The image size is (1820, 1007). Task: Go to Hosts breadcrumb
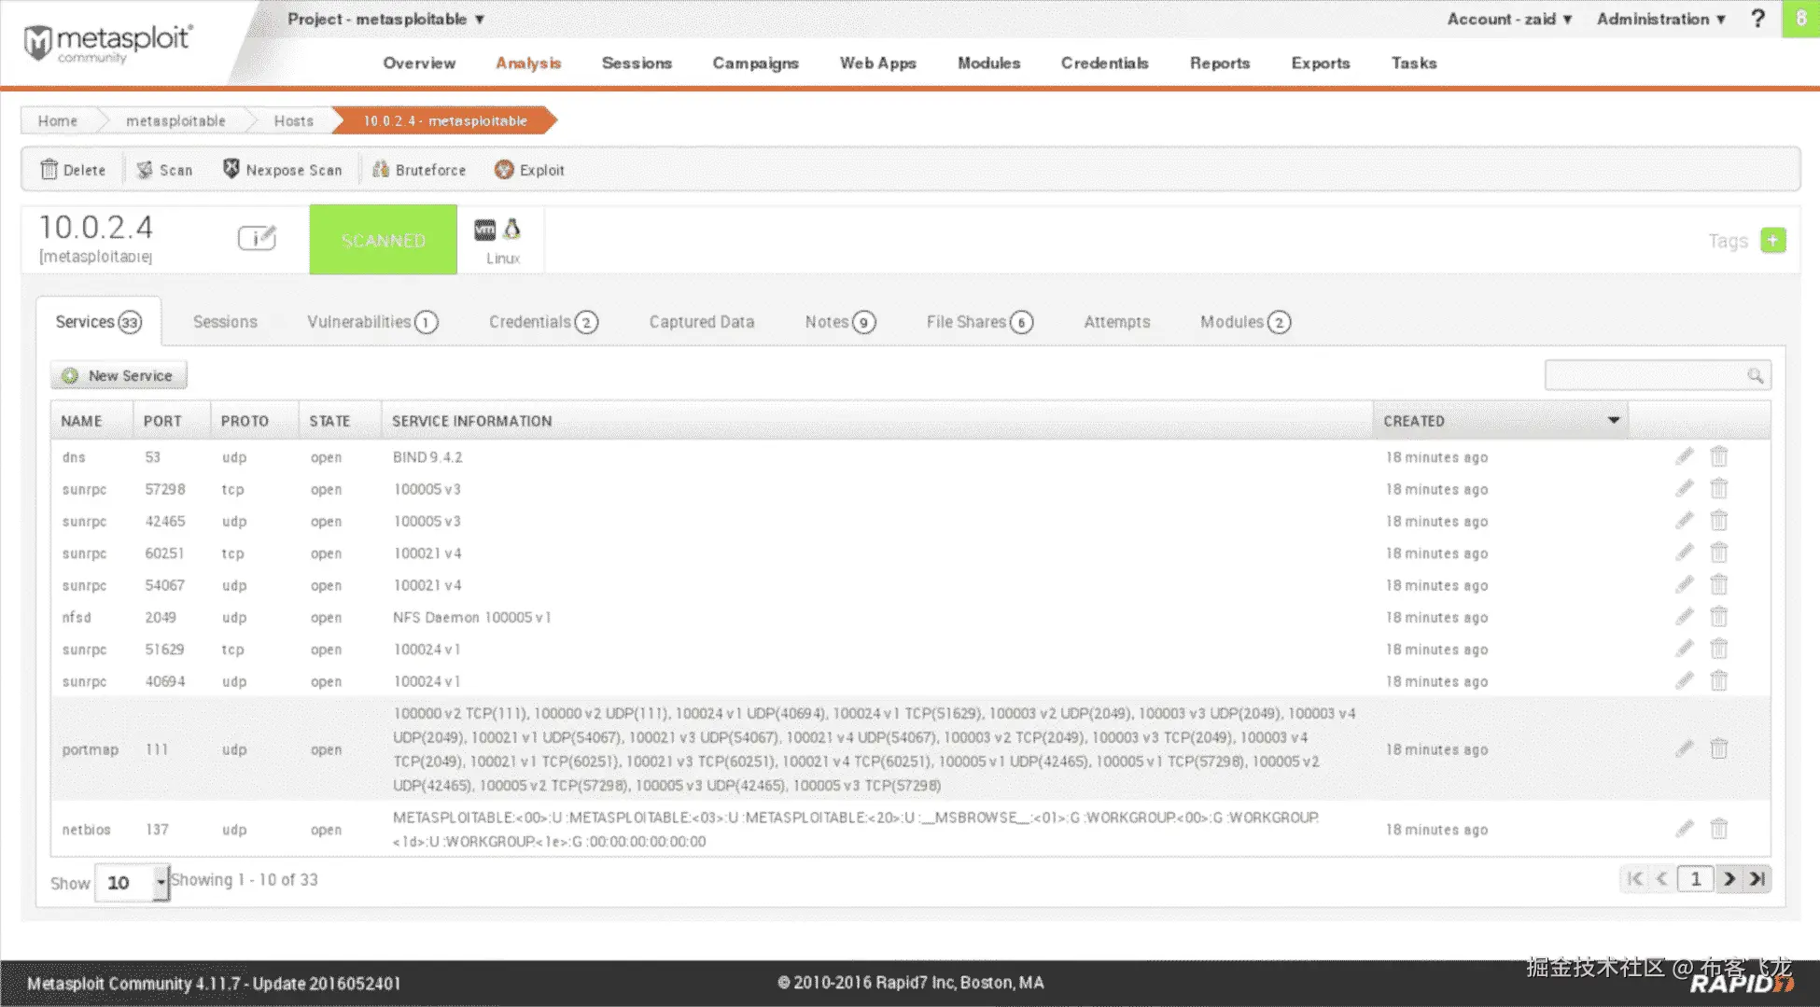pos(293,120)
